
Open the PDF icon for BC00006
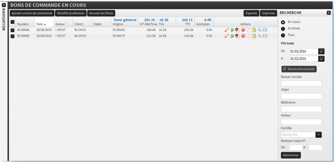(x=237, y=30)
